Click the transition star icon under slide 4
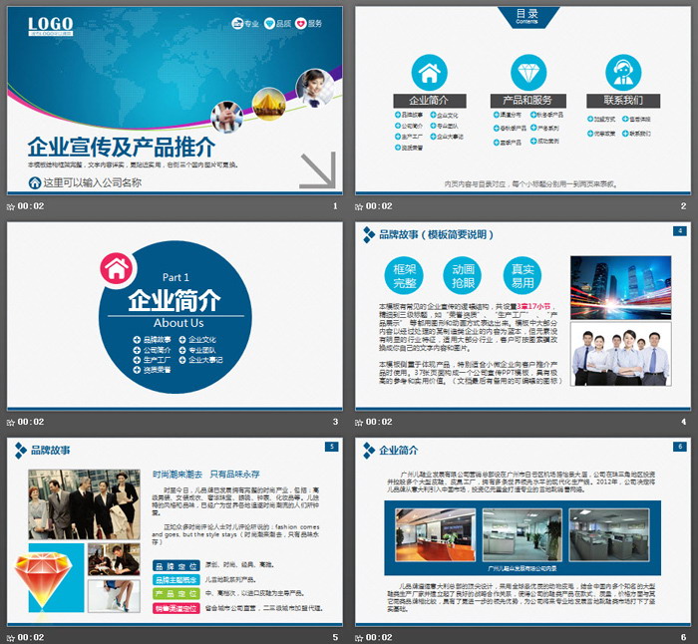The width and height of the screenshot is (698, 644). pyautogui.click(x=359, y=422)
